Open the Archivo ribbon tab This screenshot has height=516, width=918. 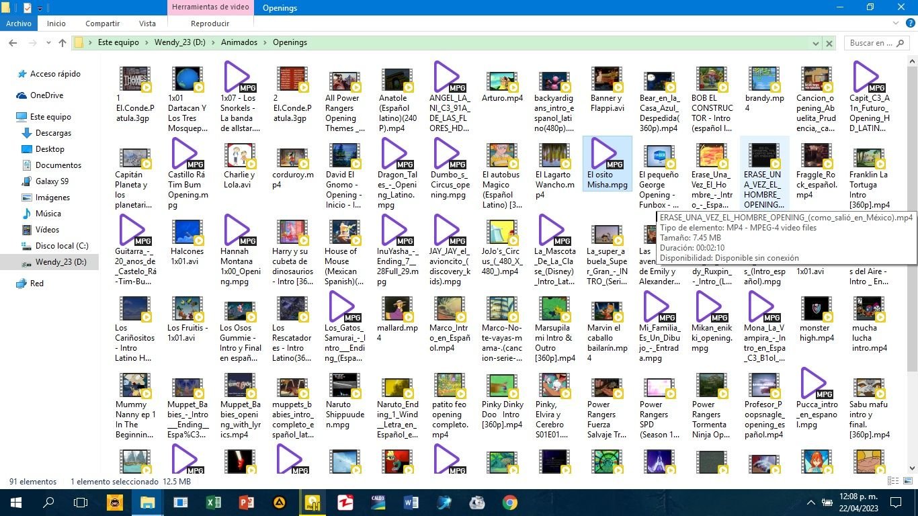click(x=19, y=24)
